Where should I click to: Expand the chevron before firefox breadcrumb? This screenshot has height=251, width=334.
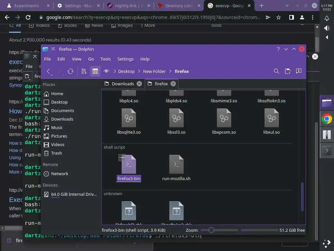170,71
